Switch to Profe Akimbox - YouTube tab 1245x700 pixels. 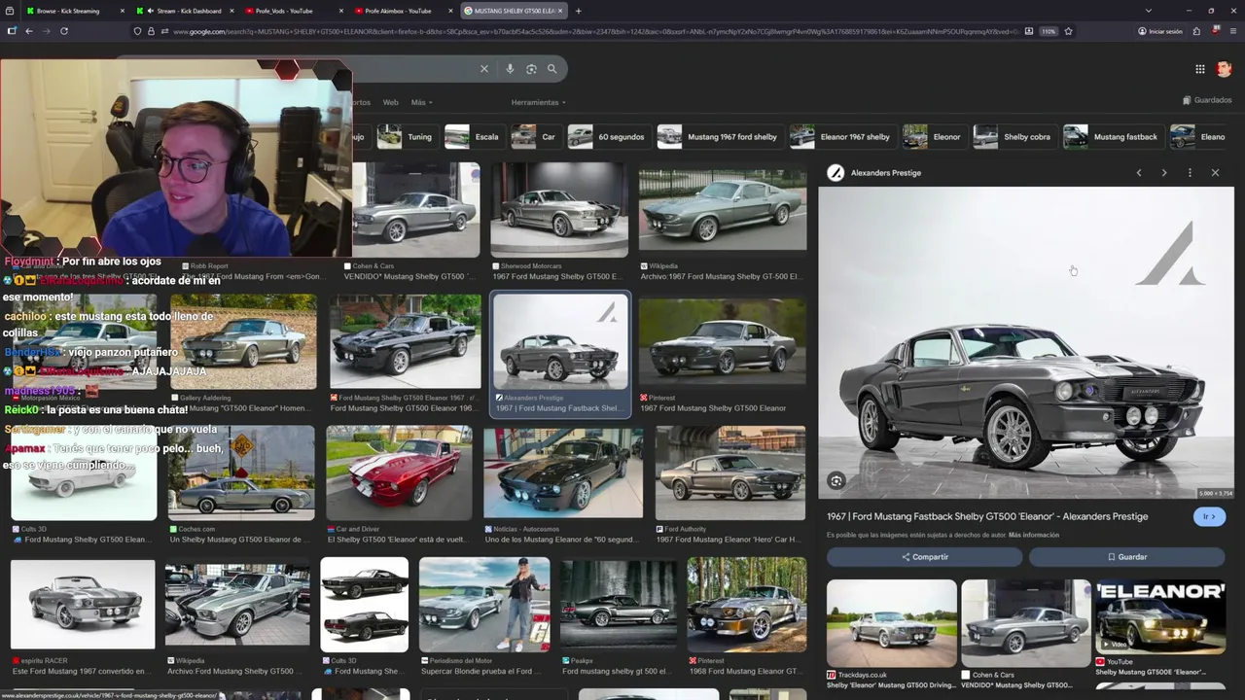404,11
